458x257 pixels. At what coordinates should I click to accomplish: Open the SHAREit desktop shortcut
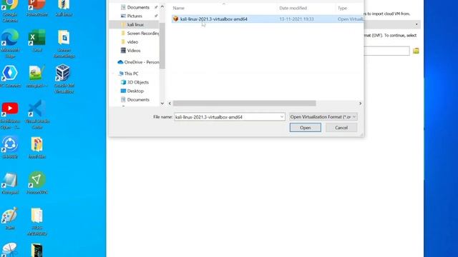pyautogui.click(x=10, y=147)
